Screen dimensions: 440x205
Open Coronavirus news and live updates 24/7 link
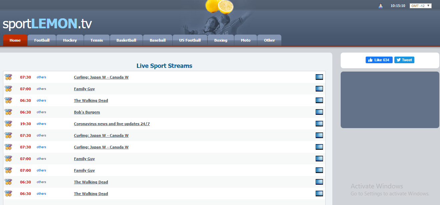[112, 124]
